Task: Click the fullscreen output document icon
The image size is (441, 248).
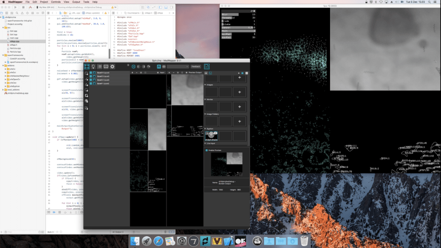Action: coord(207,67)
